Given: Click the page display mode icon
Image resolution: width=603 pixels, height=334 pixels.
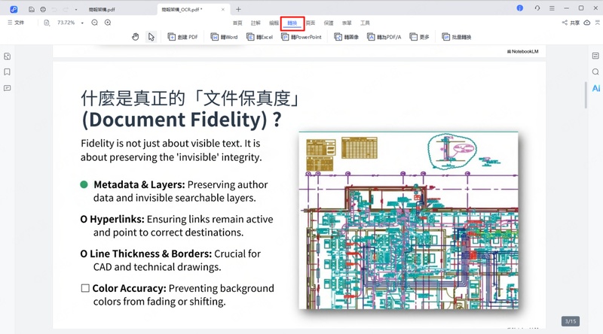Looking at the screenshot, I should coord(47,23).
